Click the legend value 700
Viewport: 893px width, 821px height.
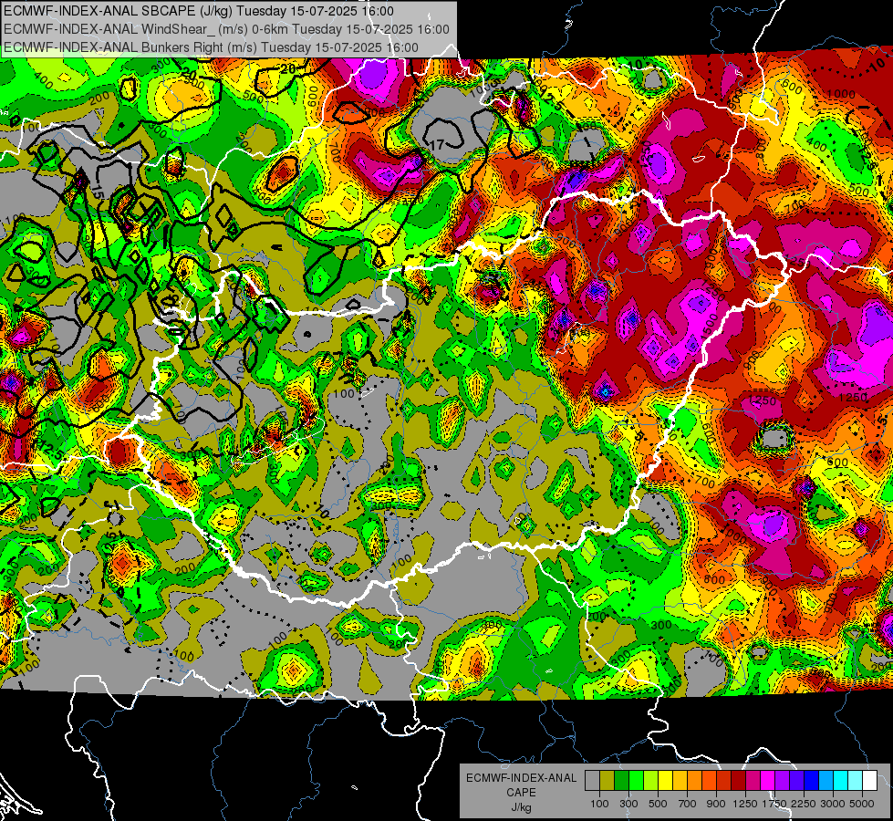pos(688,804)
